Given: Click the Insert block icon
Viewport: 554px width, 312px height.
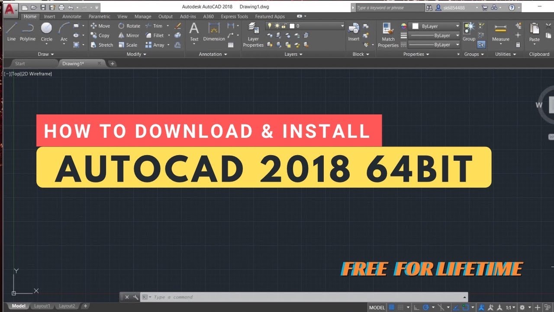Looking at the screenshot, I should tap(354, 32).
